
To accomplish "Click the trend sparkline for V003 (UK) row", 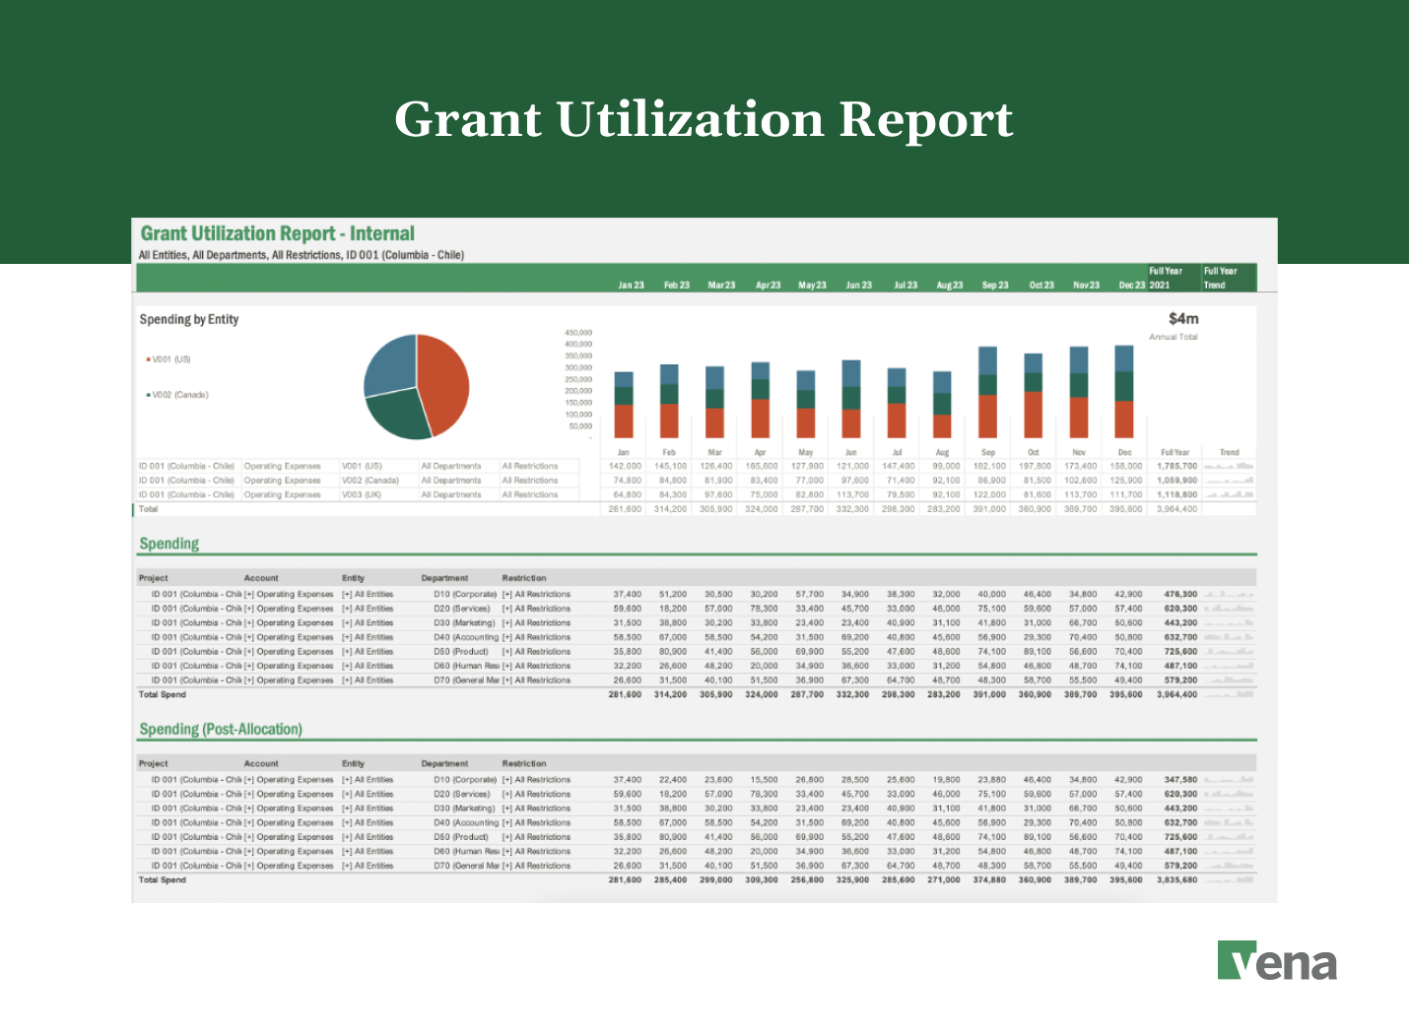I will [1227, 495].
